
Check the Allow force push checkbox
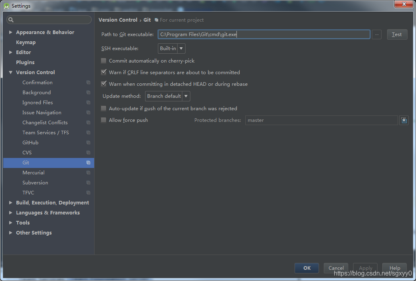[104, 120]
